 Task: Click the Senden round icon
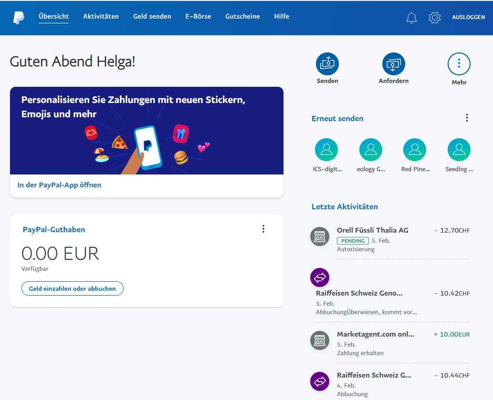[327, 64]
